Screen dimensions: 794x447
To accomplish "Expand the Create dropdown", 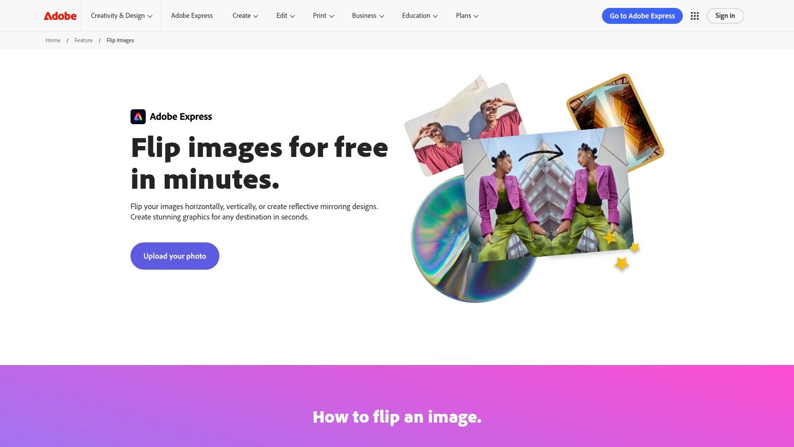I will 245,16.
